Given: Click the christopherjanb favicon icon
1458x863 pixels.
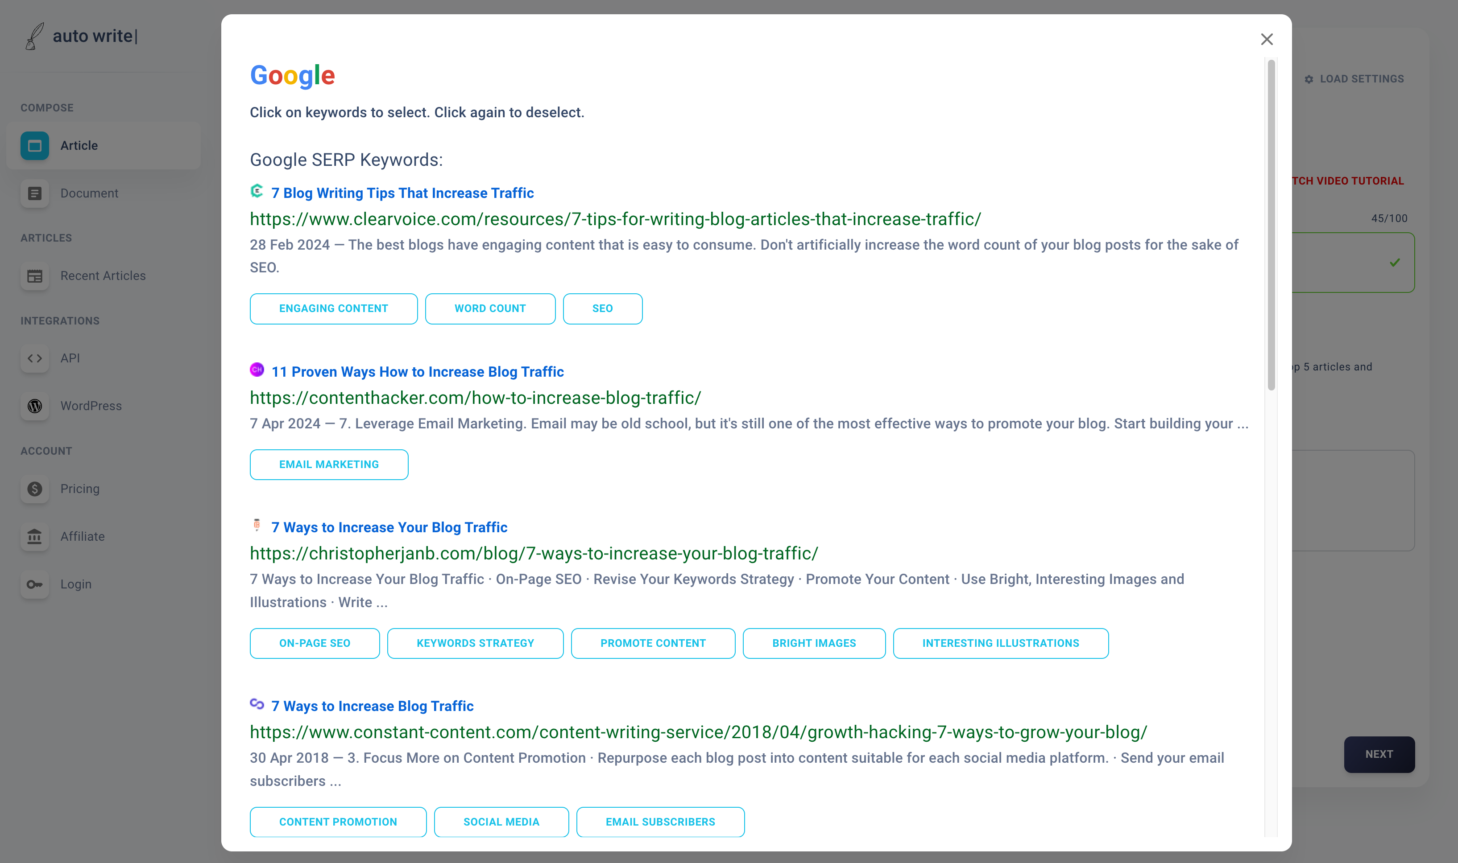Looking at the screenshot, I should pyautogui.click(x=257, y=525).
